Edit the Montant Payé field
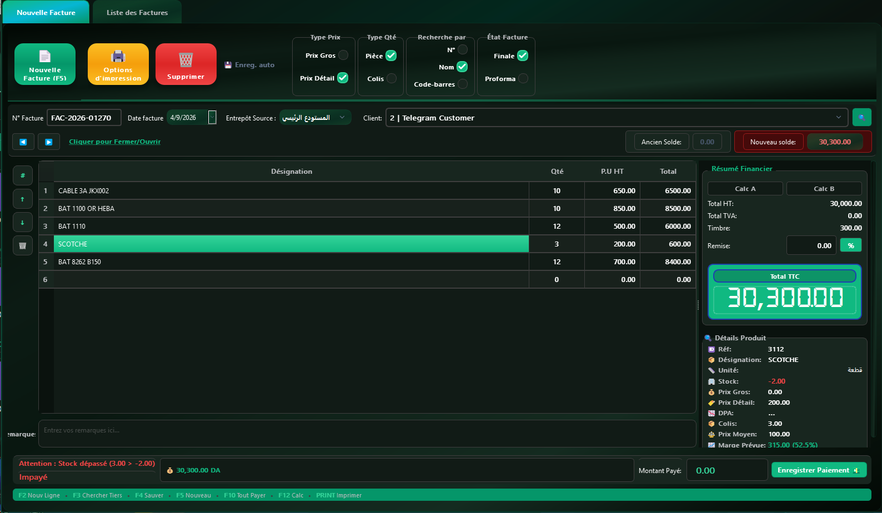This screenshot has height=513, width=882. [727, 470]
